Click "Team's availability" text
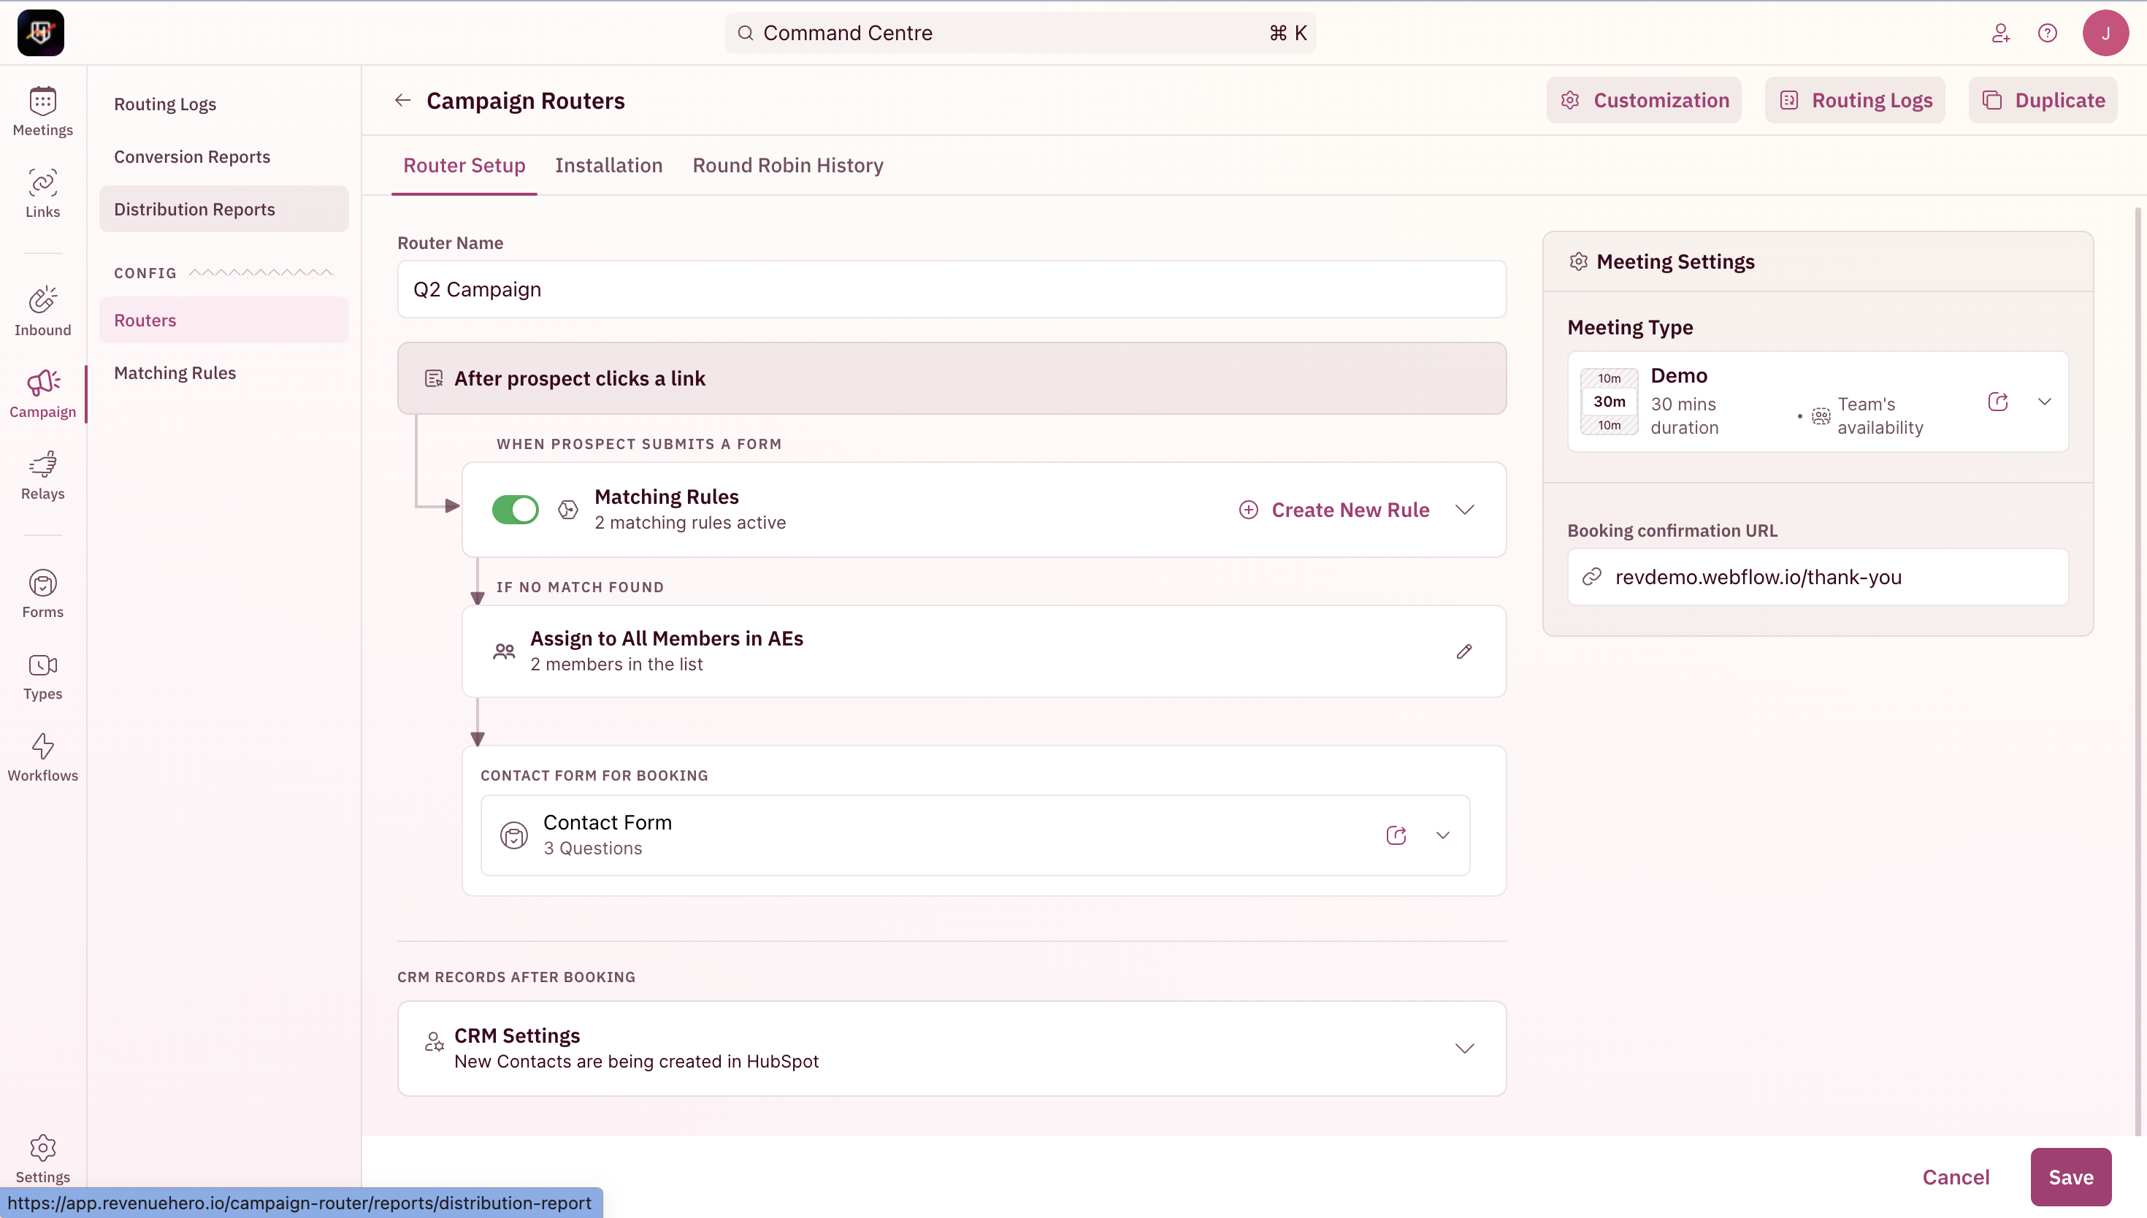Image resolution: width=2147 pixels, height=1218 pixels. (x=1880, y=415)
